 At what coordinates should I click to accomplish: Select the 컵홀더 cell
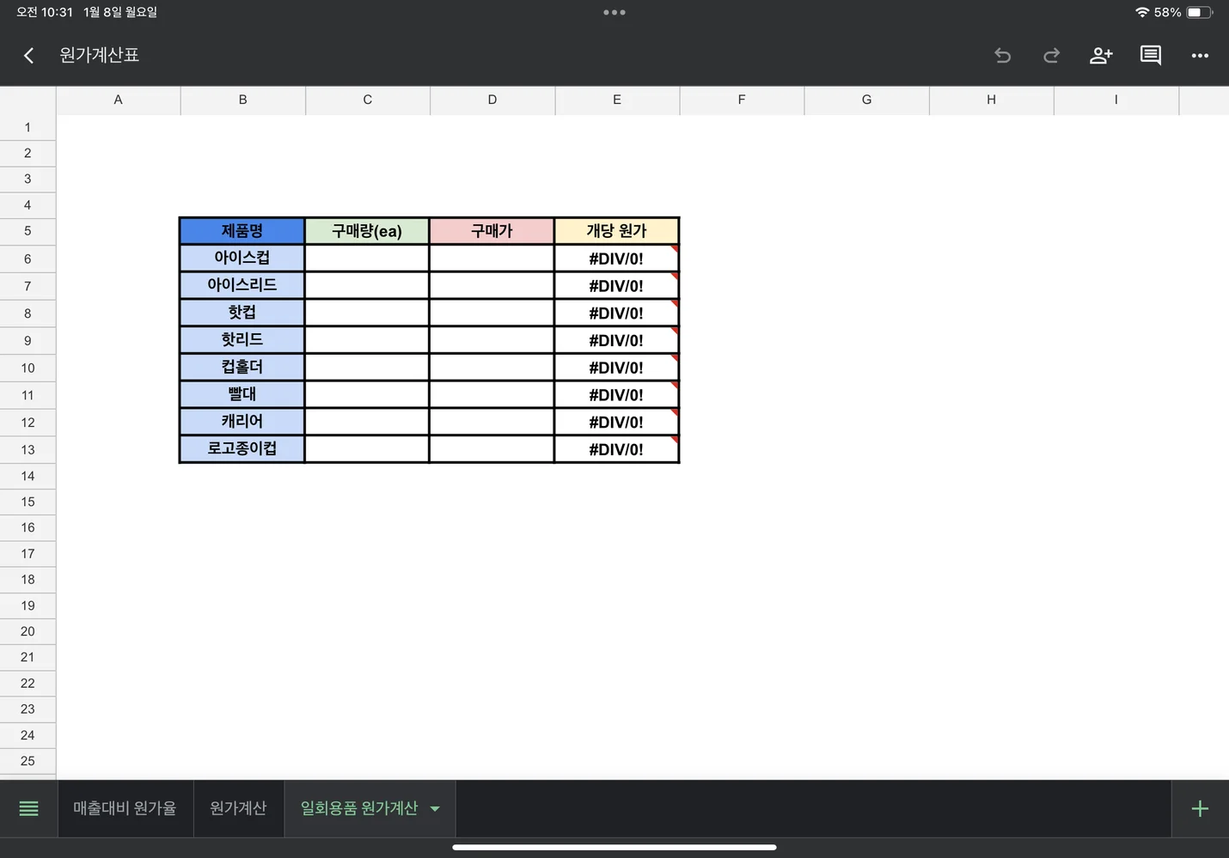pos(242,368)
